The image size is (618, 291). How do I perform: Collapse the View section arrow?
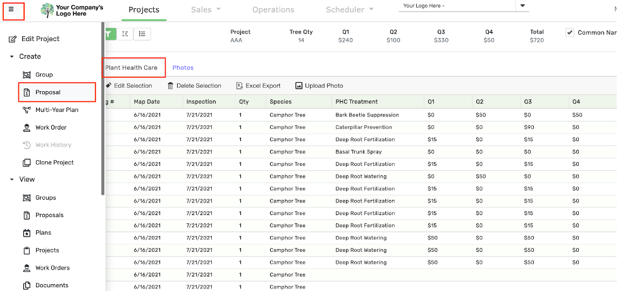[11, 180]
